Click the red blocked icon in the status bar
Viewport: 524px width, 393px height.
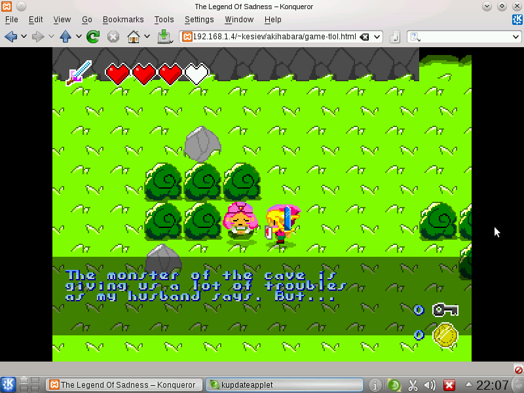[519, 369]
